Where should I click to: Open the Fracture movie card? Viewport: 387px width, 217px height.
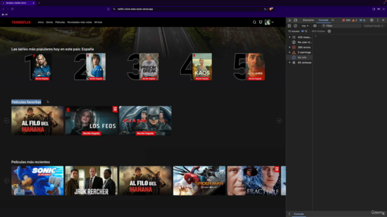(x=253, y=181)
